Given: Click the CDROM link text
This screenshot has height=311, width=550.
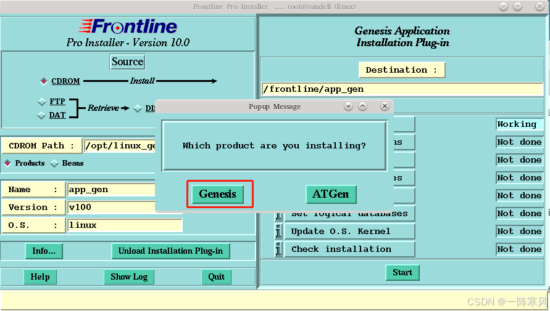Looking at the screenshot, I should click(65, 81).
